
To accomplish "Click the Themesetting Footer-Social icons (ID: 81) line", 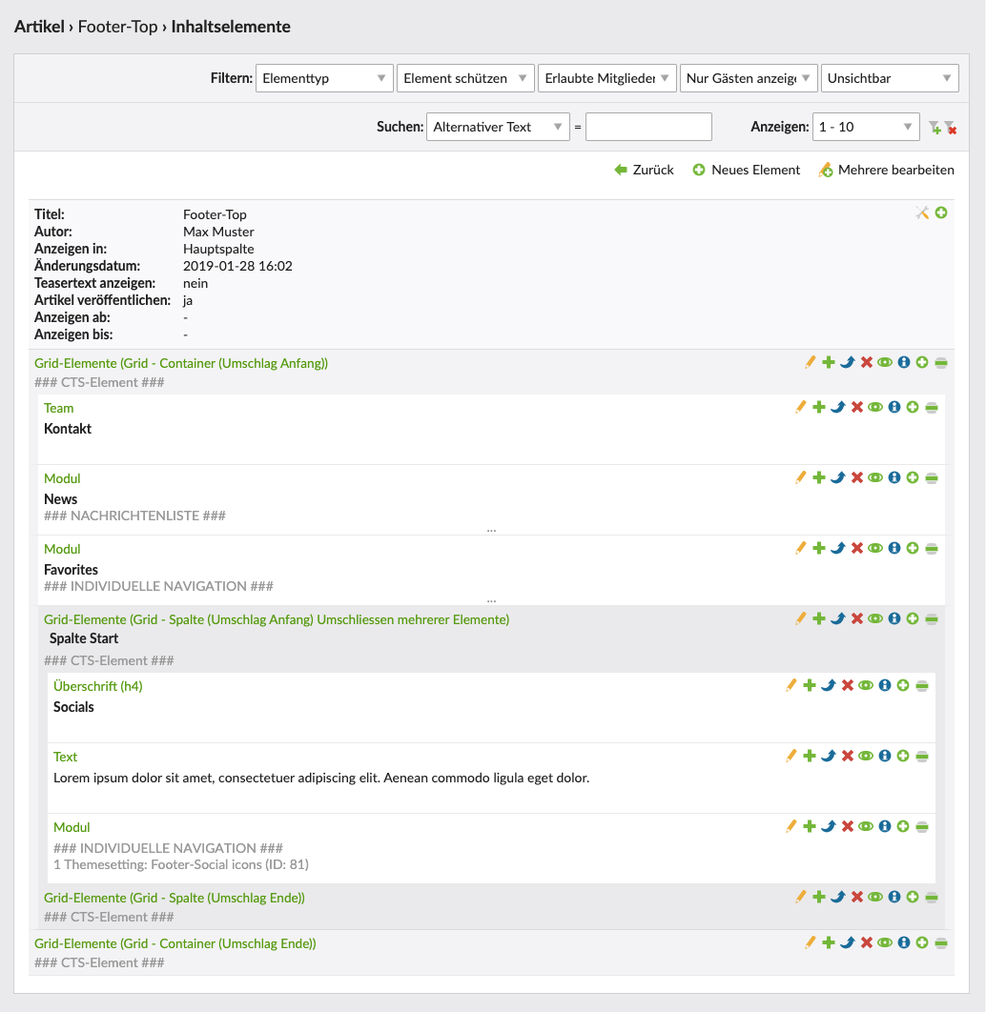I will 181,865.
